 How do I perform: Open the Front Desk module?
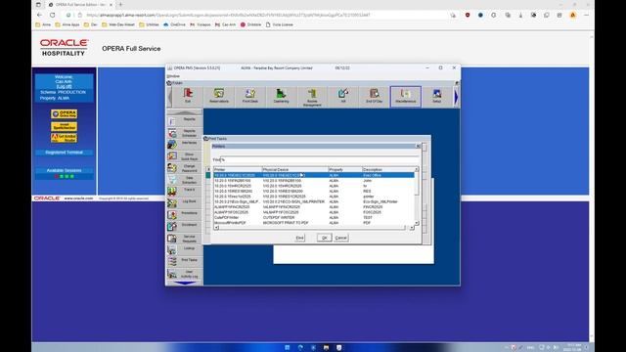(x=250, y=96)
